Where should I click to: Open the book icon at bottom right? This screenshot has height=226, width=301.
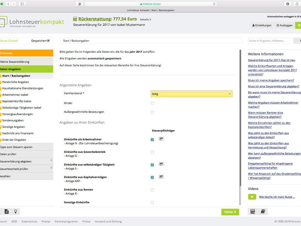[x=263, y=212]
